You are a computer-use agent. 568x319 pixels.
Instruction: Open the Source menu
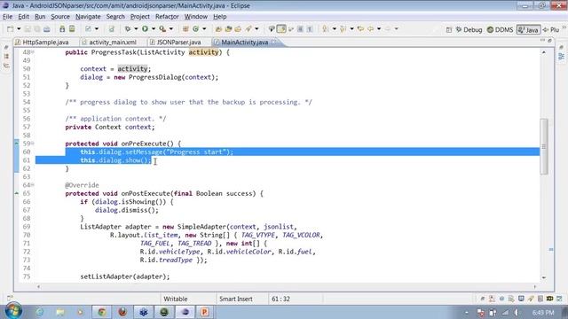[60, 17]
